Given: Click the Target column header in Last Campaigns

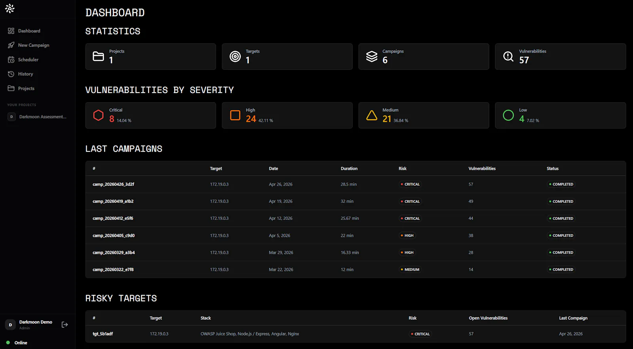Looking at the screenshot, I should tap(216, 168).
